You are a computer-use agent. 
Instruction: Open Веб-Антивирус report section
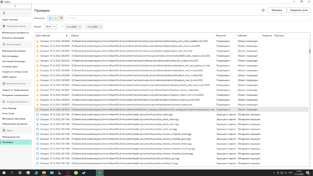pyautogui.click(x=16, y=56)
